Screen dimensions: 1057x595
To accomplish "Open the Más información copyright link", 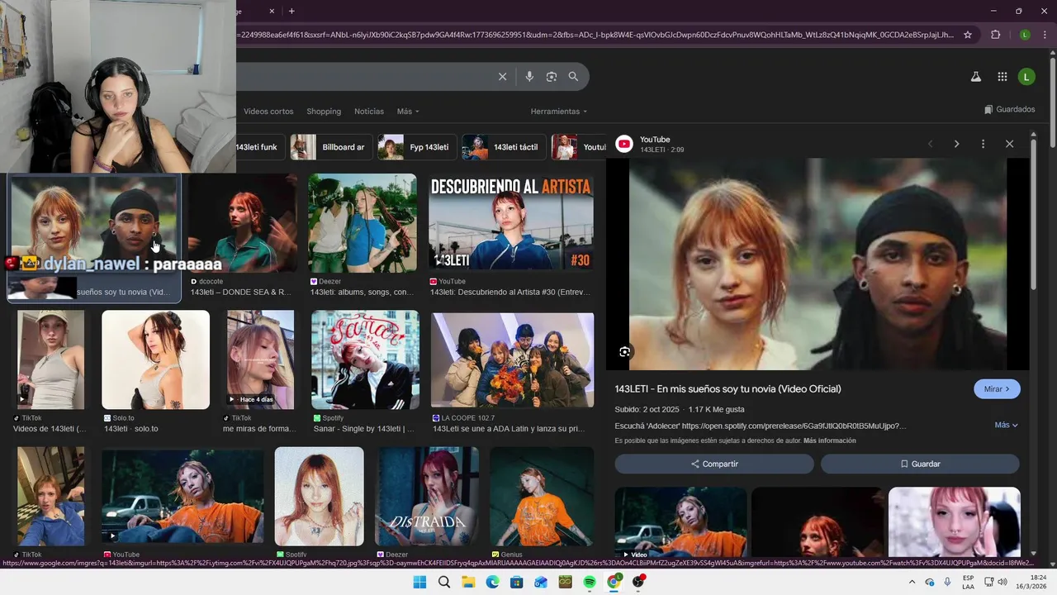I will [829, 441].
